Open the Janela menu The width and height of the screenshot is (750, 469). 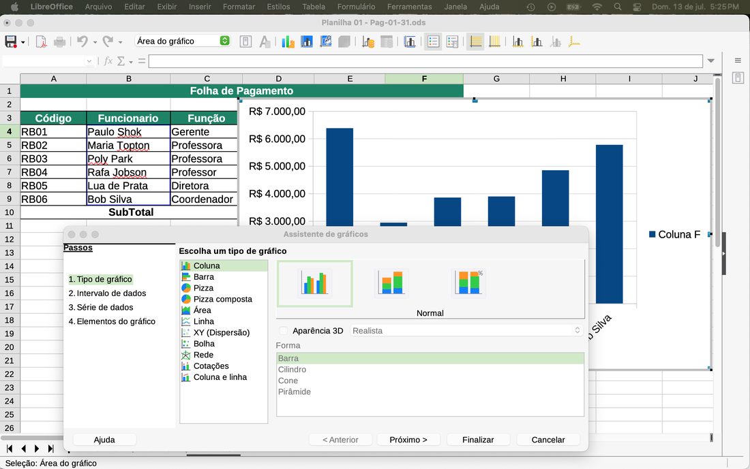(455, 7)
